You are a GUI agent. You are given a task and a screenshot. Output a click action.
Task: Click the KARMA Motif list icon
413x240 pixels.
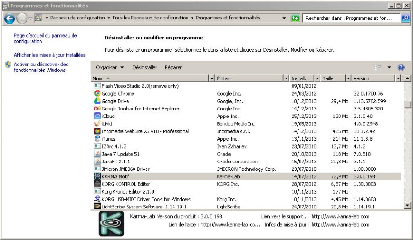[97, 176]
